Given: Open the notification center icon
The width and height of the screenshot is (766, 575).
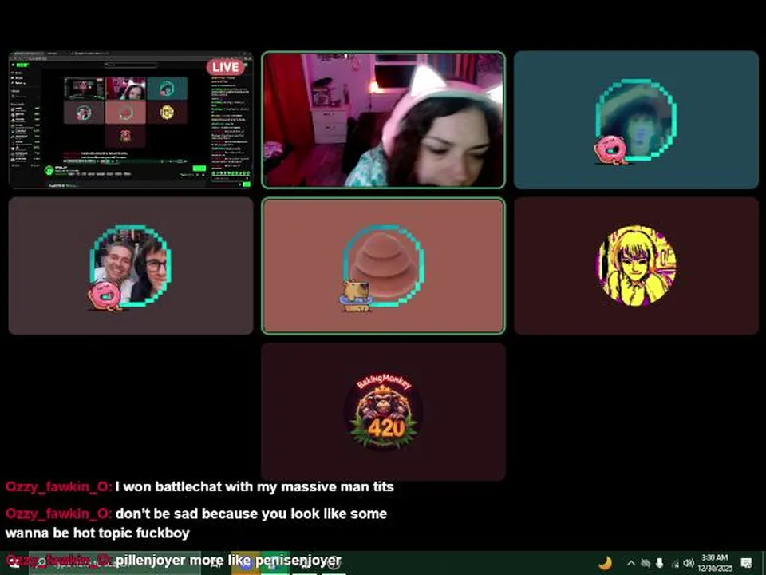Looking at the screenshot, I should (x=746, y=563).
